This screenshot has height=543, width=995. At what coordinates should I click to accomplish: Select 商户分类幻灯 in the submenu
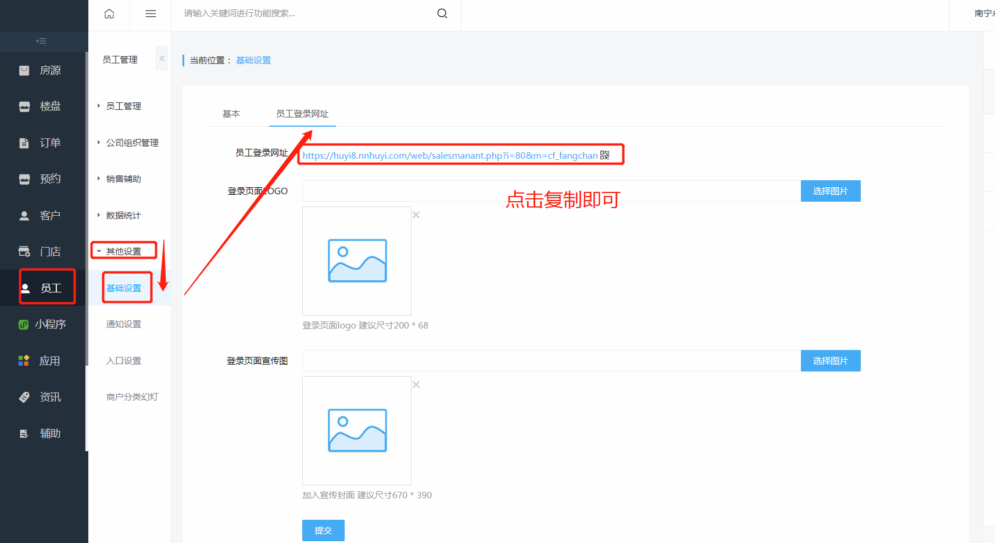click(x=133, y=397)
